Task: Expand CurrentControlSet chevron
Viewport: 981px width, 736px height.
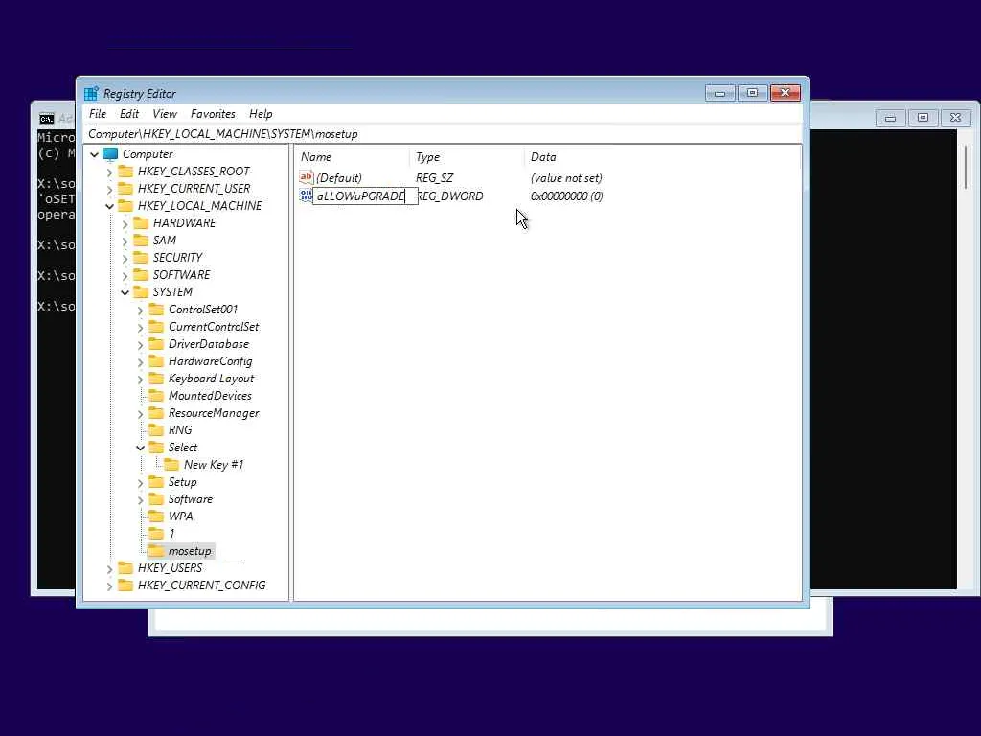Action: point(140,328)
